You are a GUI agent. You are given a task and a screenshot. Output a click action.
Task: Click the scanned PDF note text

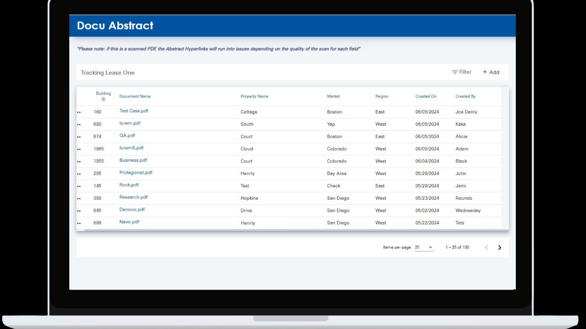[x=219, y=49]
